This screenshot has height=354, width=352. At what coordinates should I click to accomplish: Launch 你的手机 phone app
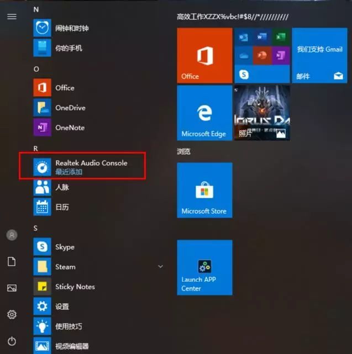97,48
